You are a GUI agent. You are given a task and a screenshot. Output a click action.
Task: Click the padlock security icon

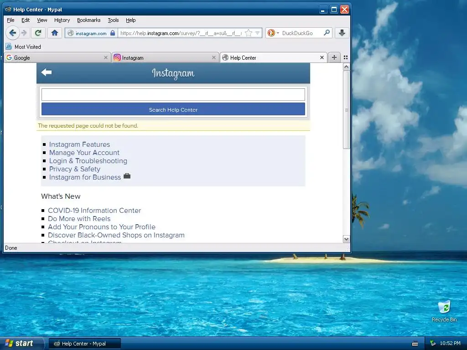click(113, 33)
